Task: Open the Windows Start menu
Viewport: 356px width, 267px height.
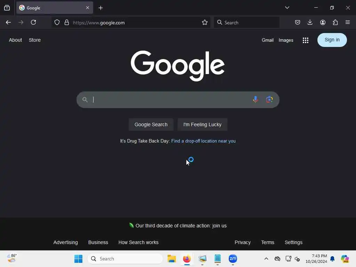Action: pyautogui.click(x=78, y=259)
